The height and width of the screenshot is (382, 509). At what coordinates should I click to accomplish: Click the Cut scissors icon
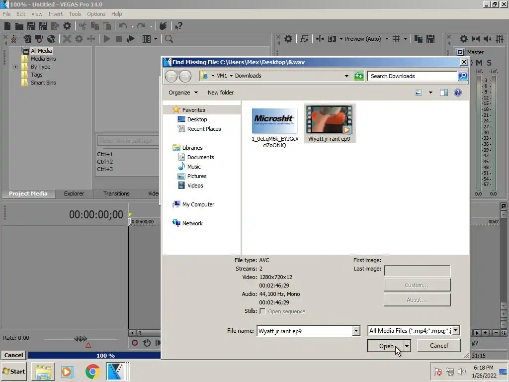[x=83, y=26]
